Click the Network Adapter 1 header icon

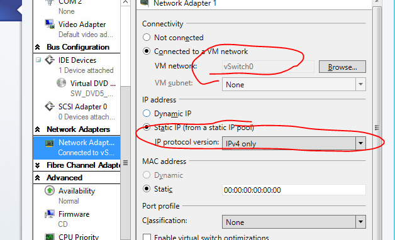tap(145, 3)
